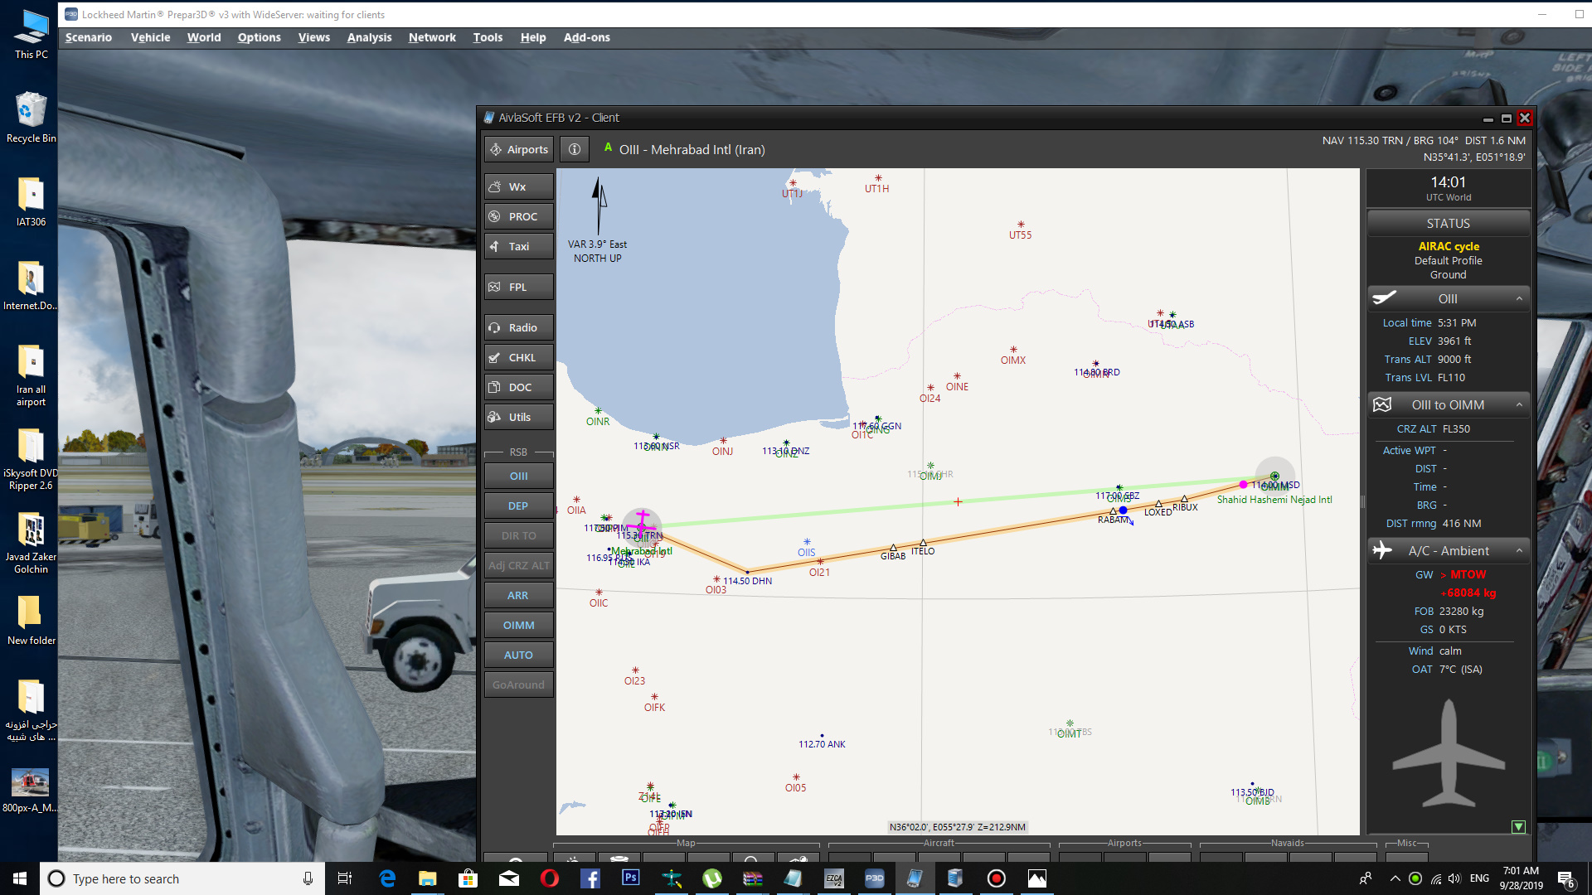Click the route map icon beside OIII to OIMM

pyautogui.click(x=1382, y=404)
